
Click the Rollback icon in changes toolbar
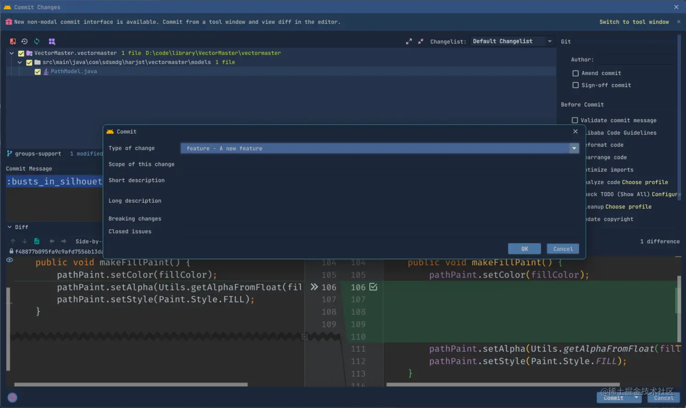click(x=24, y=41)
